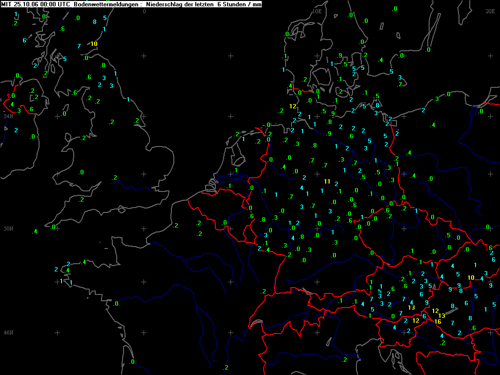Click the green .2 value at bottom center
Screen dimensions: 500x375
pos(226,368)
